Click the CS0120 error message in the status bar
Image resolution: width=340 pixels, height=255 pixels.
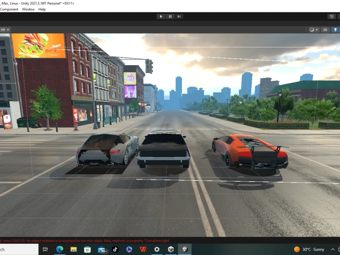(x=85, y=240)
